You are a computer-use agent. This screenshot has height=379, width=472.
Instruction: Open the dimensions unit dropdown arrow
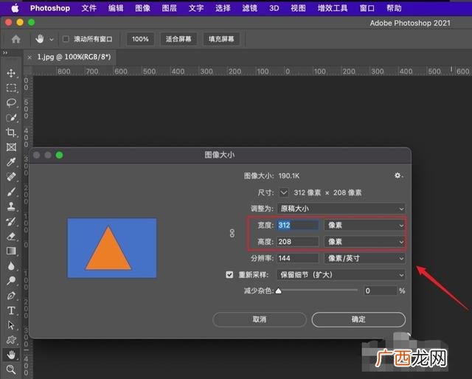283,192
